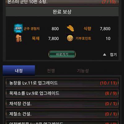Image resolution: width=124 pixels, height=124 pixels.
Task: Select the 내정 tab
Action: pyautogui.click(x=19, y=71)
